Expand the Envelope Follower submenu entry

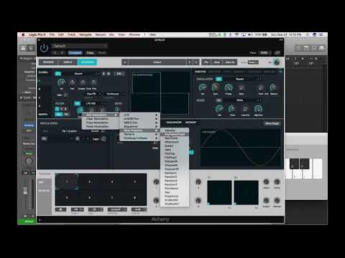coord(139,138)
